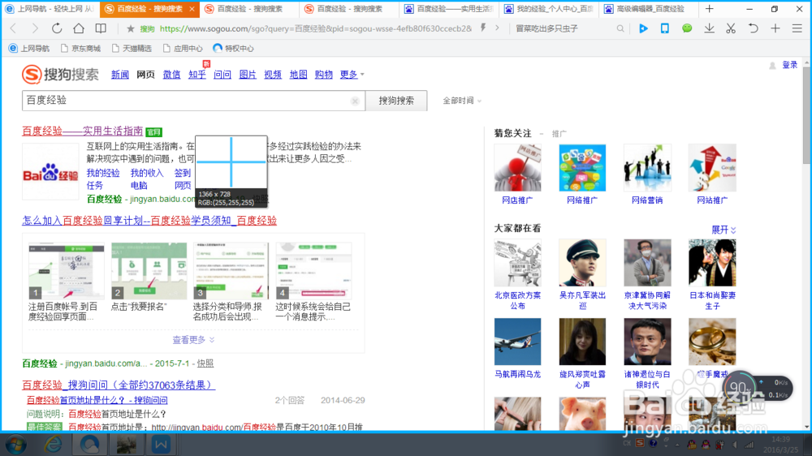This screenshot has height=456, width=812.
Task: Open the blue phone/tablet icon
Action: tap(665, 28)
